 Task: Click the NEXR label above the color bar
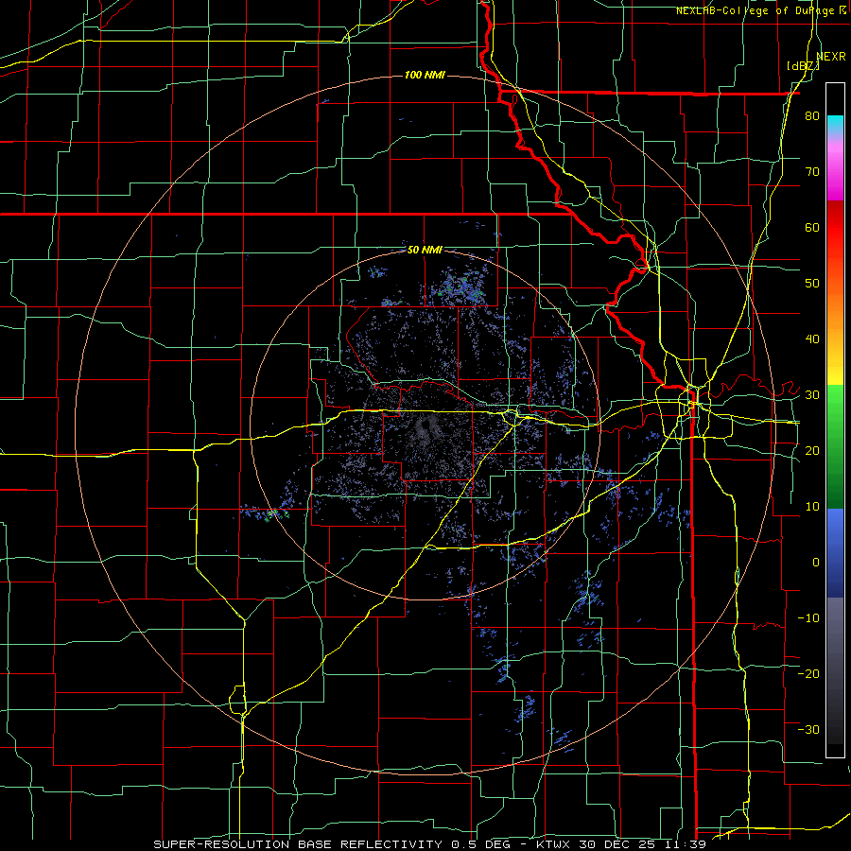click(831, 57)
